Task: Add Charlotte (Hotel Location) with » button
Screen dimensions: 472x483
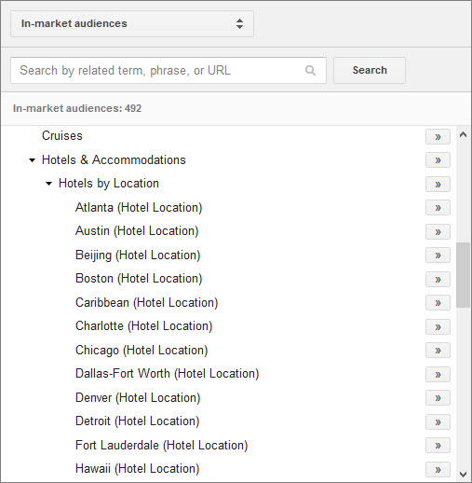Action: 438,327
